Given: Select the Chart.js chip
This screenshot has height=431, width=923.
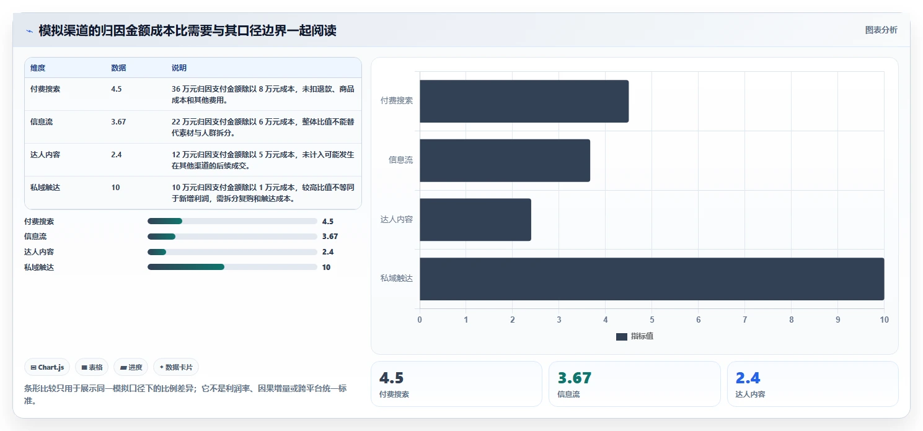Looking at the screenshot, I should tap(48, 367).
